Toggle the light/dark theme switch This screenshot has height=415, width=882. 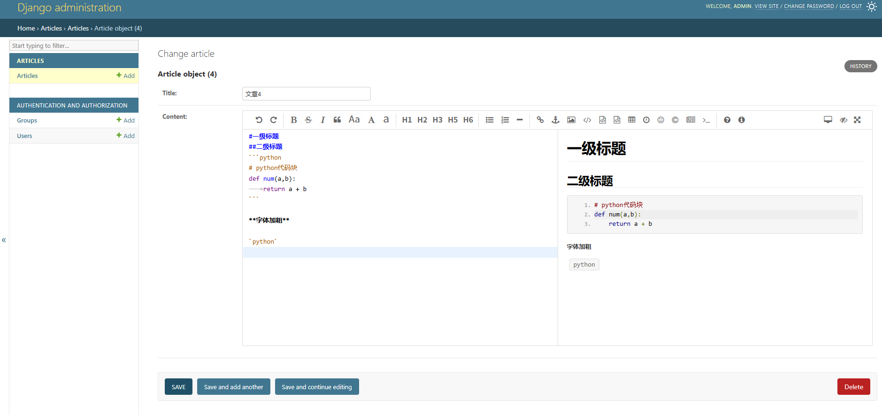(x=872, y=7)
